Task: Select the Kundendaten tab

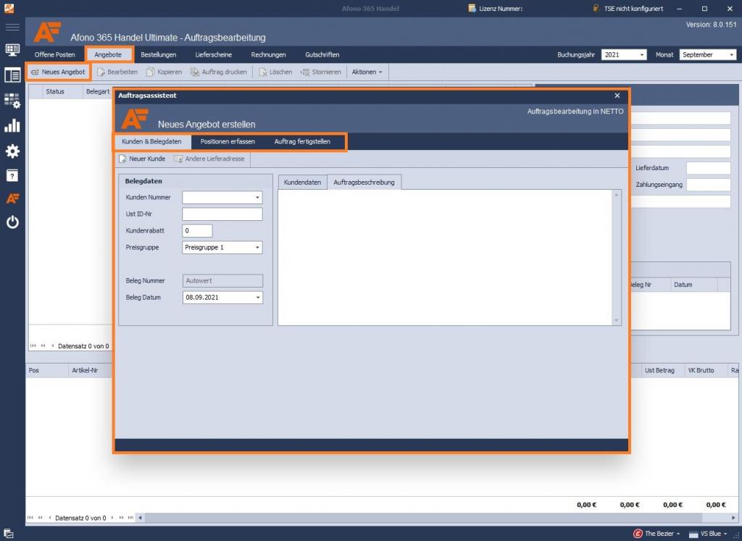Action: (302, 182)
